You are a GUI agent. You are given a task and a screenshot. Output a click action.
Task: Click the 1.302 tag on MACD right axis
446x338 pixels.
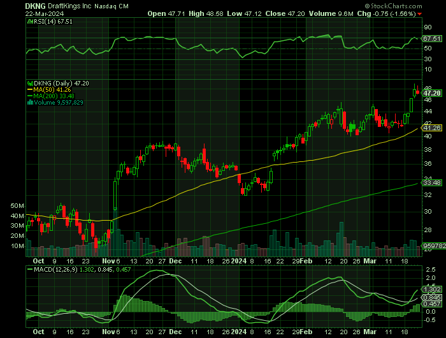point(432,290)
